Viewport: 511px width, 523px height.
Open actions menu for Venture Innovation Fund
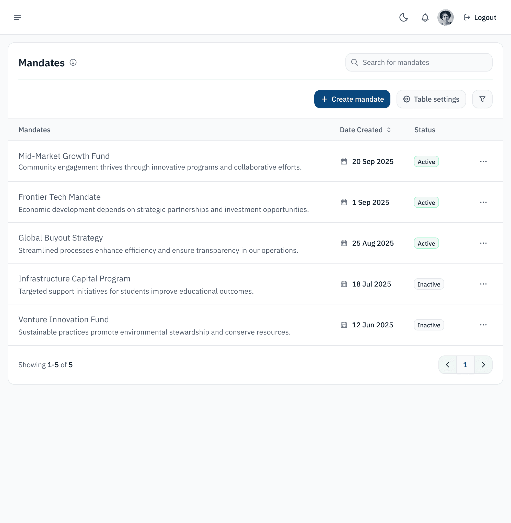click(483, 325)
